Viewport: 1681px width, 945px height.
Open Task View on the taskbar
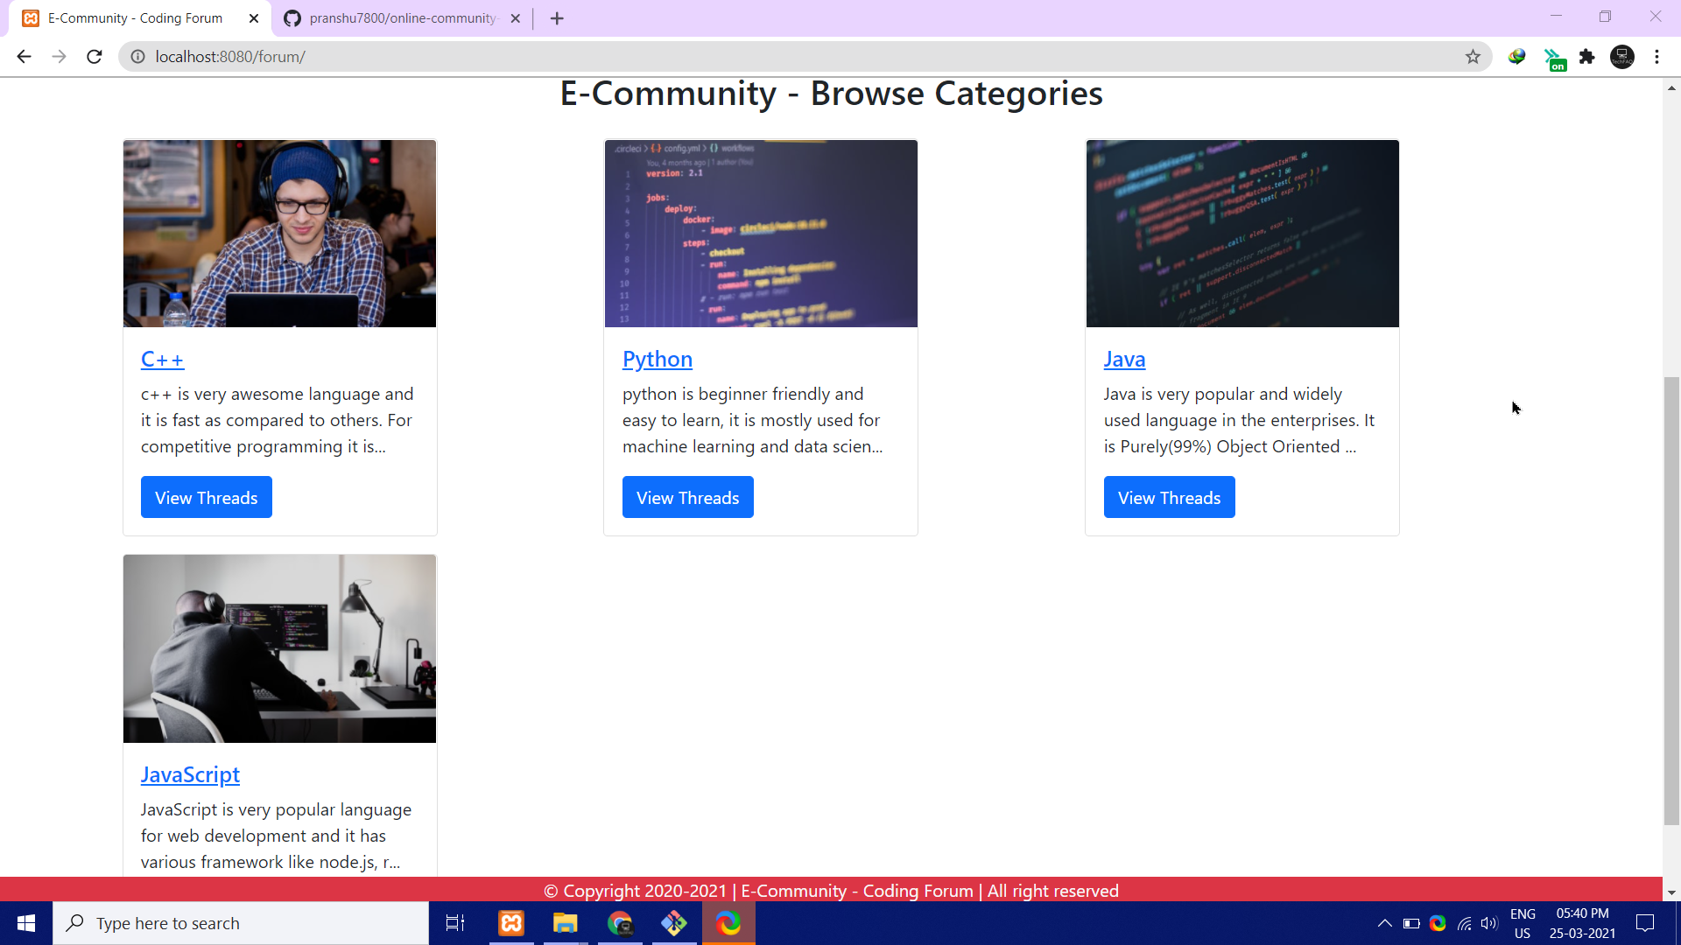click(x=455, y=923)
